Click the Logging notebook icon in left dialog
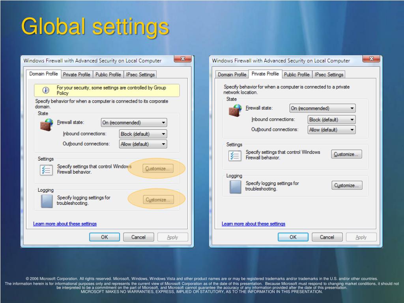 pos(47,201)
